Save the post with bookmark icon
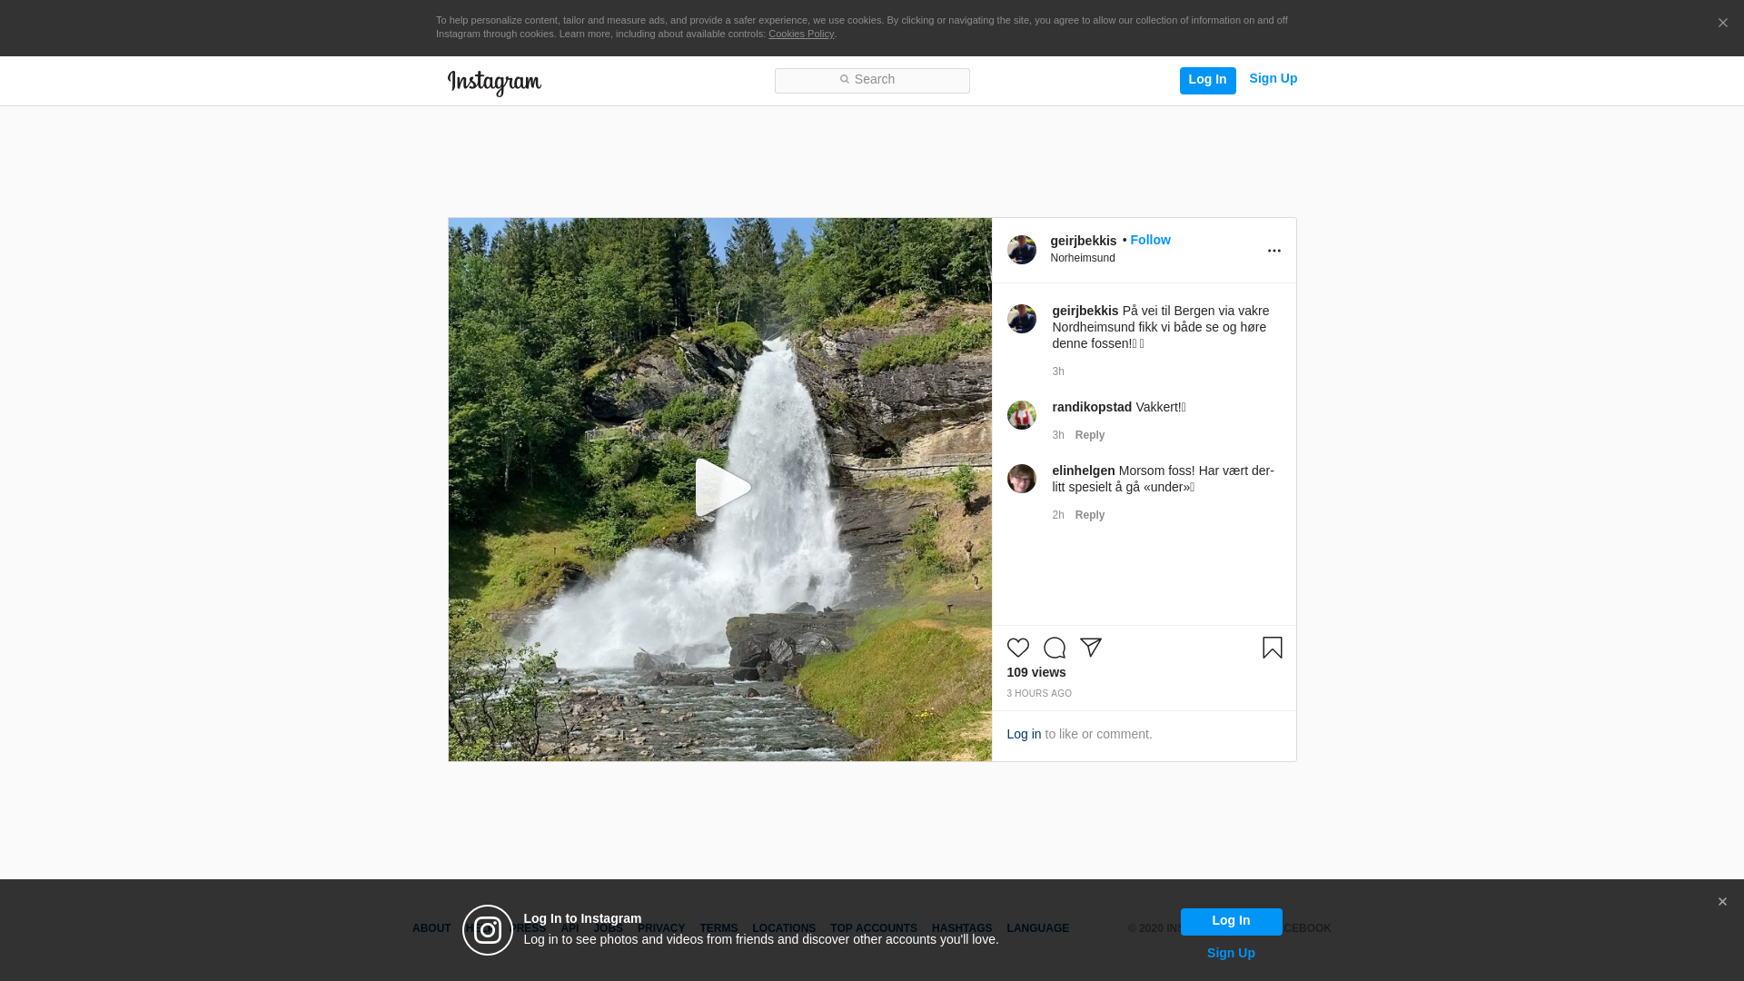Screen dimensions: 1744x981 coord(1272,648)
